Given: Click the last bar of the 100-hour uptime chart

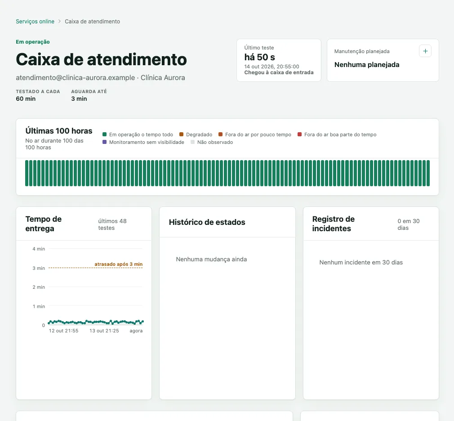Looking at the screenshot, I should 428,173.
